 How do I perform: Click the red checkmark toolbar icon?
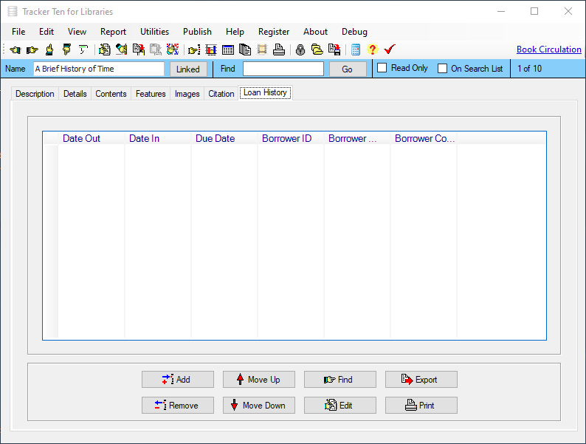(x=390, y=49)
